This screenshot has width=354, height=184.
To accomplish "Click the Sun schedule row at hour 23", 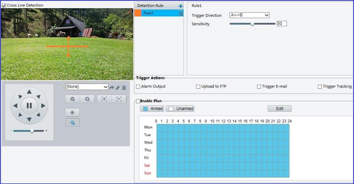I will pos(287,174).
